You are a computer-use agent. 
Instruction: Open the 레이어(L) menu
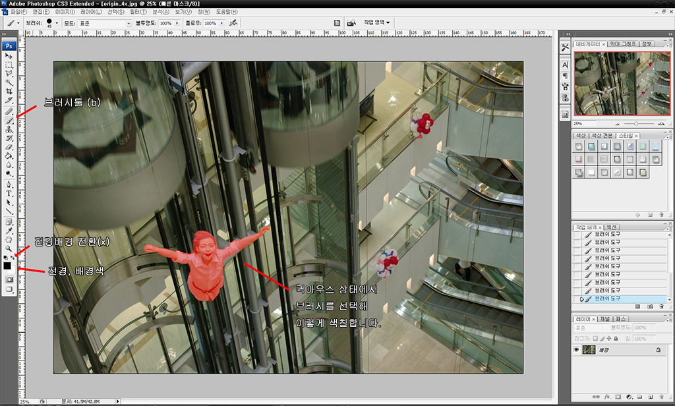tap(91, 12)
